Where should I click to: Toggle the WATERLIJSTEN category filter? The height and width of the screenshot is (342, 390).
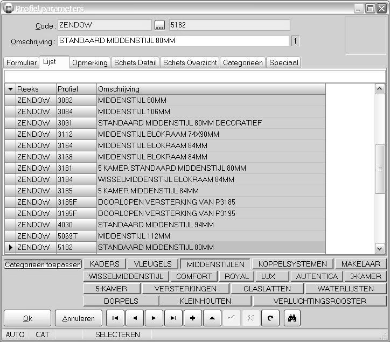345,289
